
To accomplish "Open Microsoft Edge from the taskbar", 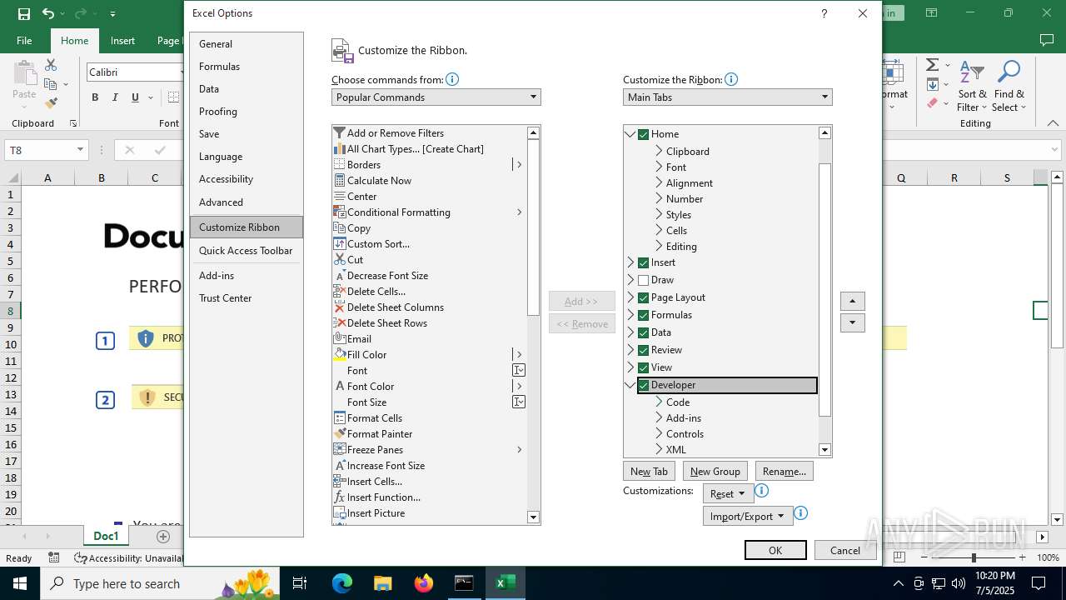I will (x=342, y=583).
